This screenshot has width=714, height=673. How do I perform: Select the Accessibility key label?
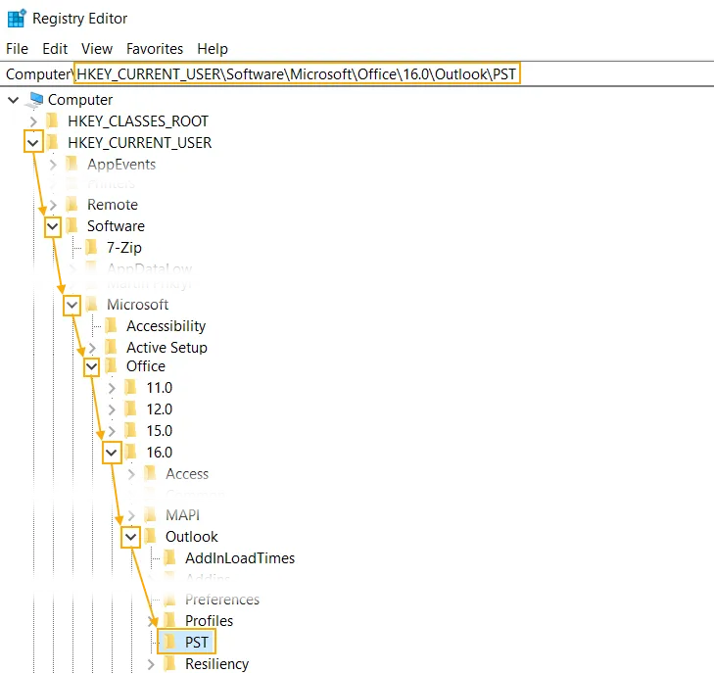(166, 326)
